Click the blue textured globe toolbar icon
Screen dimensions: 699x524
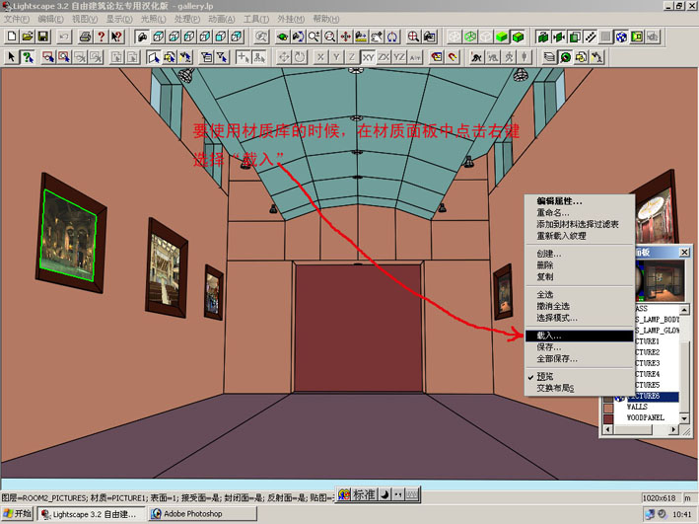[621, 37]
